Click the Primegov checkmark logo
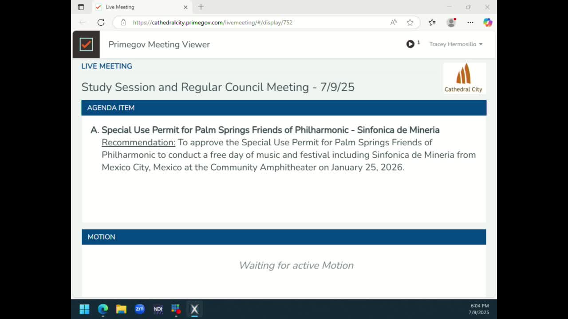The image size is (568, 319). 86,44
